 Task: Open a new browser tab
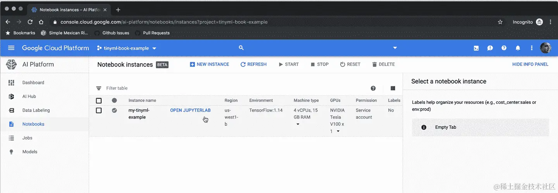point(118,10)
